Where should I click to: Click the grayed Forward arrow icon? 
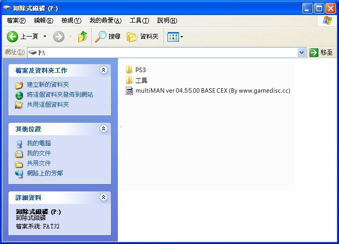(59, 37)
